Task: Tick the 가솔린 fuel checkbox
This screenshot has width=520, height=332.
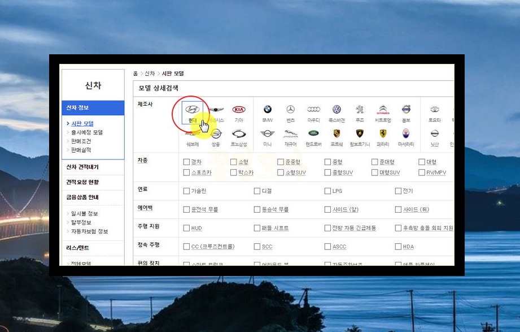Action: click(x=186, y=191)
